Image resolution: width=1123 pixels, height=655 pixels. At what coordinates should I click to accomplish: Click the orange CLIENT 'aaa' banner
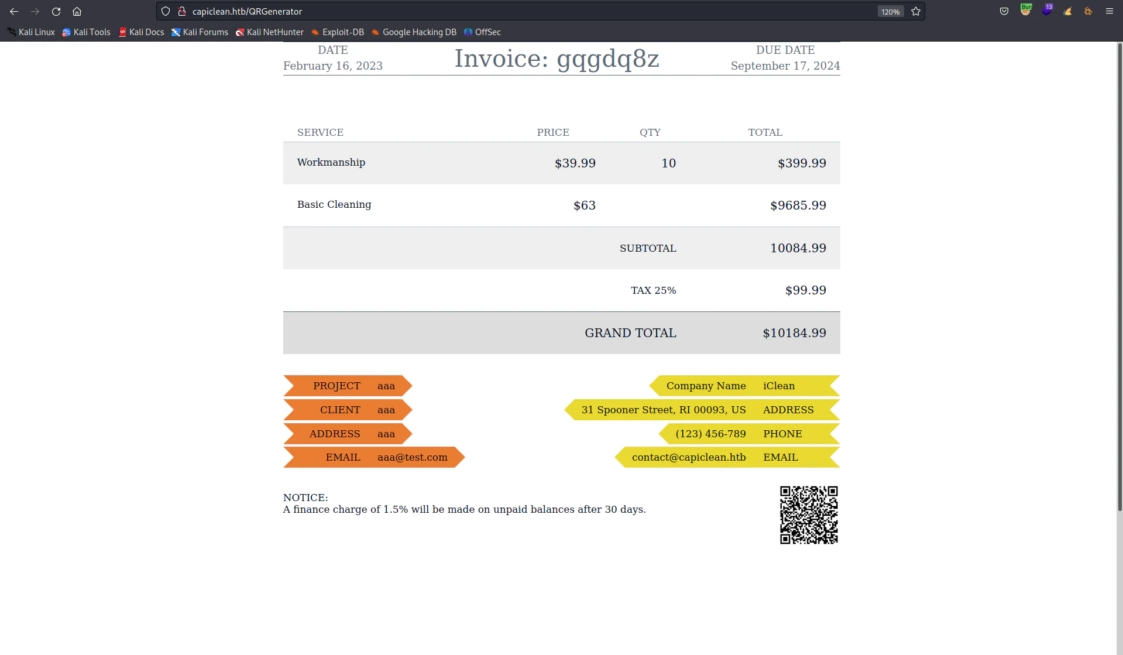[348, 410]
